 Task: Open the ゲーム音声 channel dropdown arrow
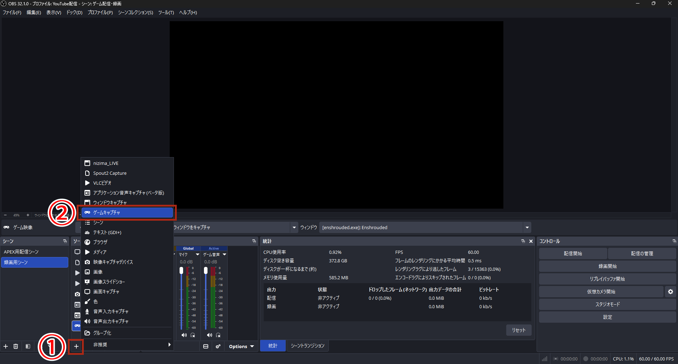224,255
